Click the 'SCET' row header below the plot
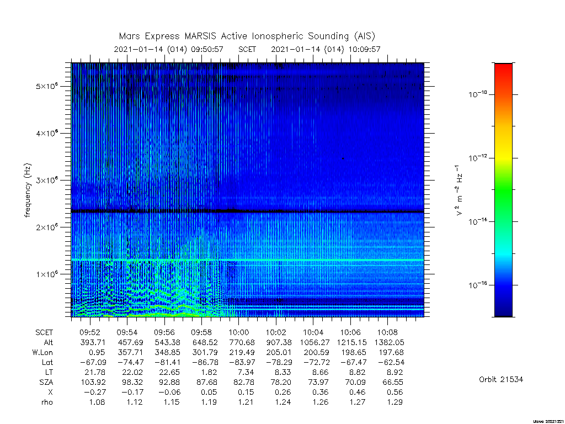This screenshot has height=424, width=565. coord(44,332)
